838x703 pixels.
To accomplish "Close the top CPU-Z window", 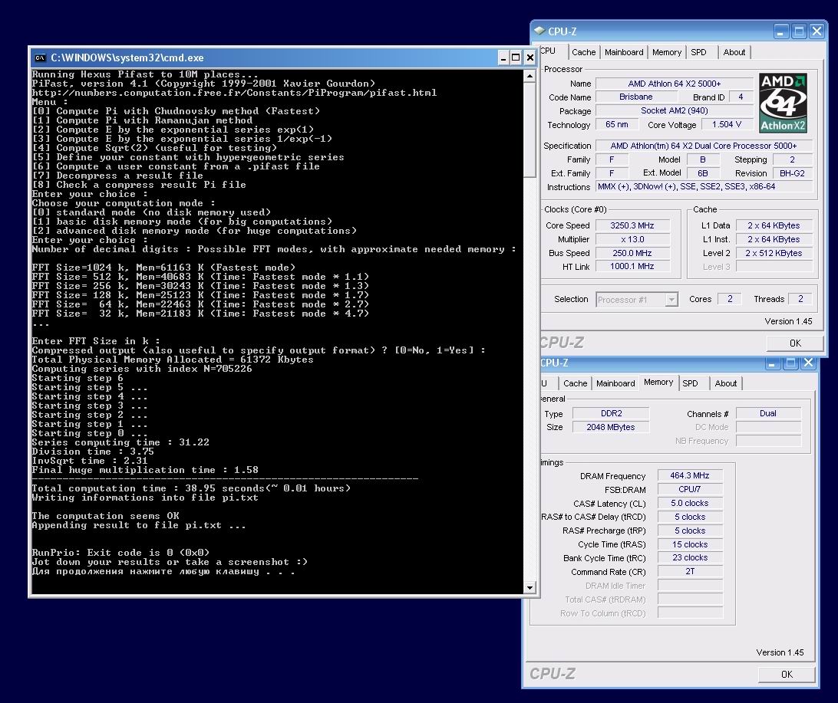I will [x=817, y=31].
